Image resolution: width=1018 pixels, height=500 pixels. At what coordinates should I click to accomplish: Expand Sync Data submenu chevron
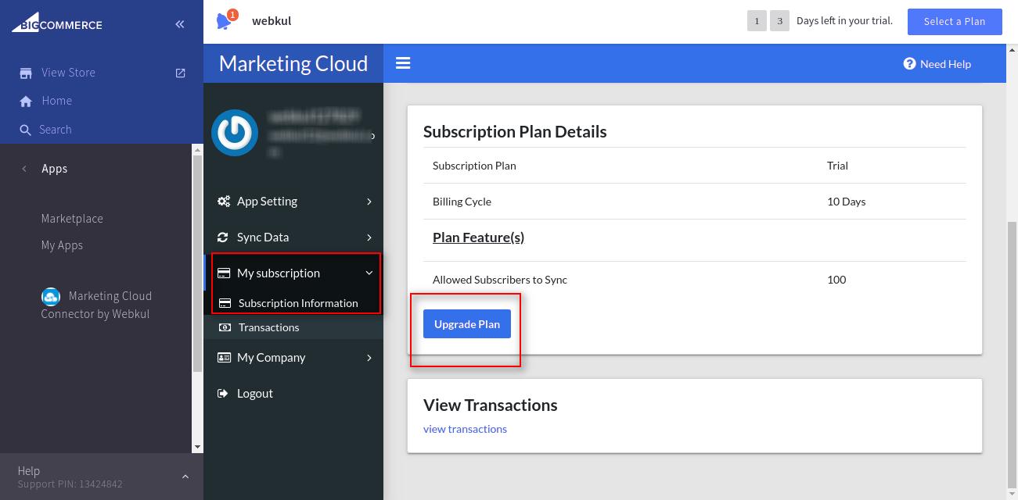tap(369, 237)
